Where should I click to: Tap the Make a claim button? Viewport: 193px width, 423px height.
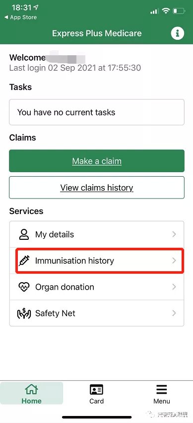pos(97,161)
